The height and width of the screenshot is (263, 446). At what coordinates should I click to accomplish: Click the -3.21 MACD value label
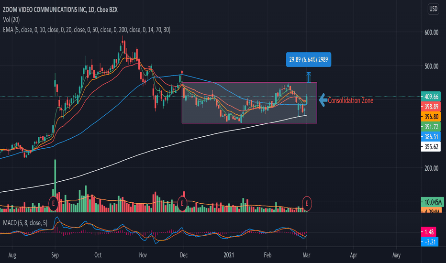coord(430,242)
